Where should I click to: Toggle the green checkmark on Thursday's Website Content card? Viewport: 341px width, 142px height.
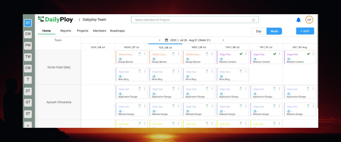click(x=241, y=54)
